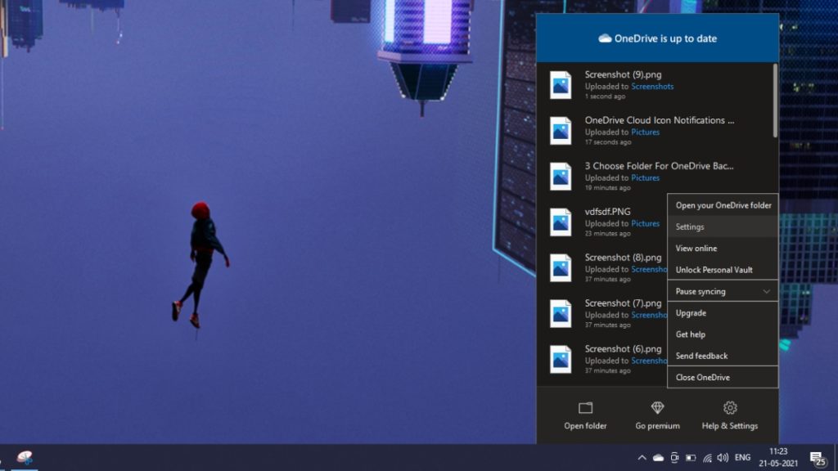The image size is (838, 471).
Task: Click the Open folder icon
Action: (585, 408)
